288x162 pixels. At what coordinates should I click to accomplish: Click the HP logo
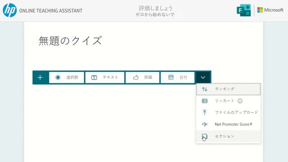click(x=10, y=10)
